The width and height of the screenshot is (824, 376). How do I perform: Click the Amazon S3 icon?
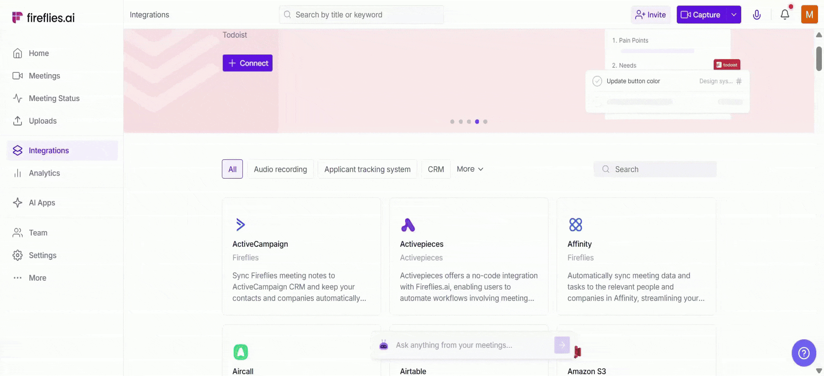577,352
